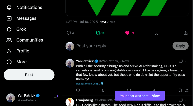Open more options on Gwajnberg's reply

click(x=187, y=100)
